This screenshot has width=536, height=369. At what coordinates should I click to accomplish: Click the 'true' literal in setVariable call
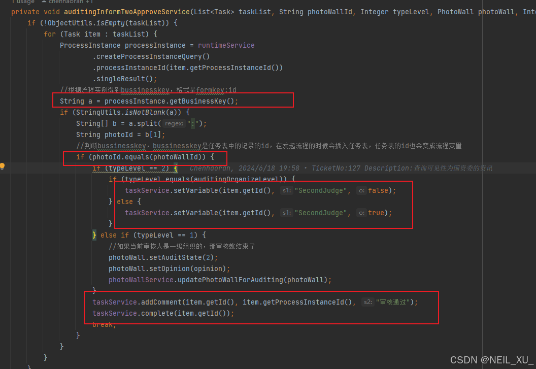(x=376, y=213)
